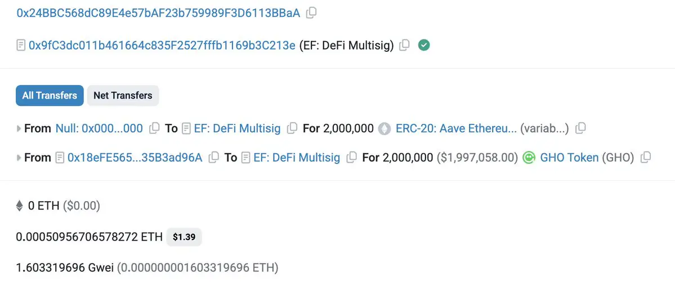Copy the Aave Ethereum token address
This screenshot has height=285, width=675.
click(581, 128)
